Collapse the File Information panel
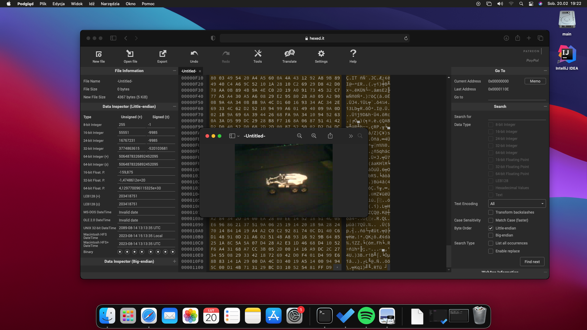The height and width of the screenshot is (330, 587). click(x=174, y=71)
